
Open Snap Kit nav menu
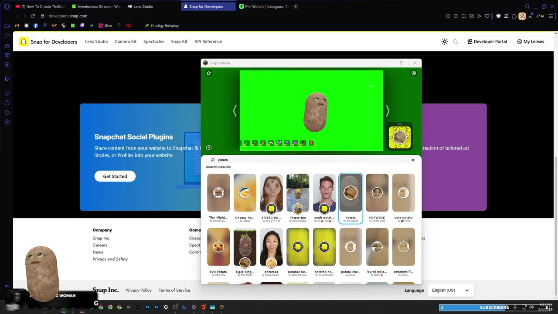179,41
